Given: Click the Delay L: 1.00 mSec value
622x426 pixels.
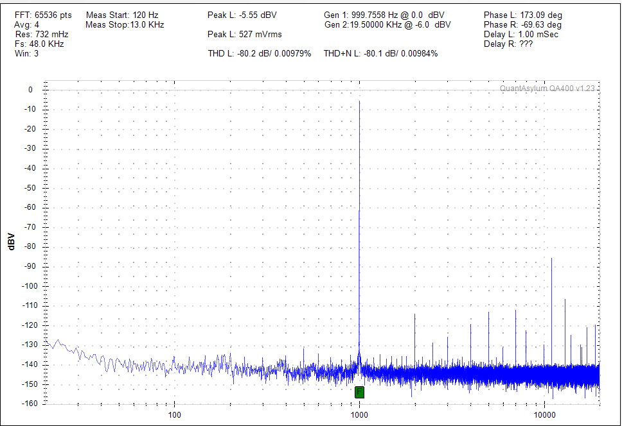Looking at the screenshot, I should pos(521,34).
